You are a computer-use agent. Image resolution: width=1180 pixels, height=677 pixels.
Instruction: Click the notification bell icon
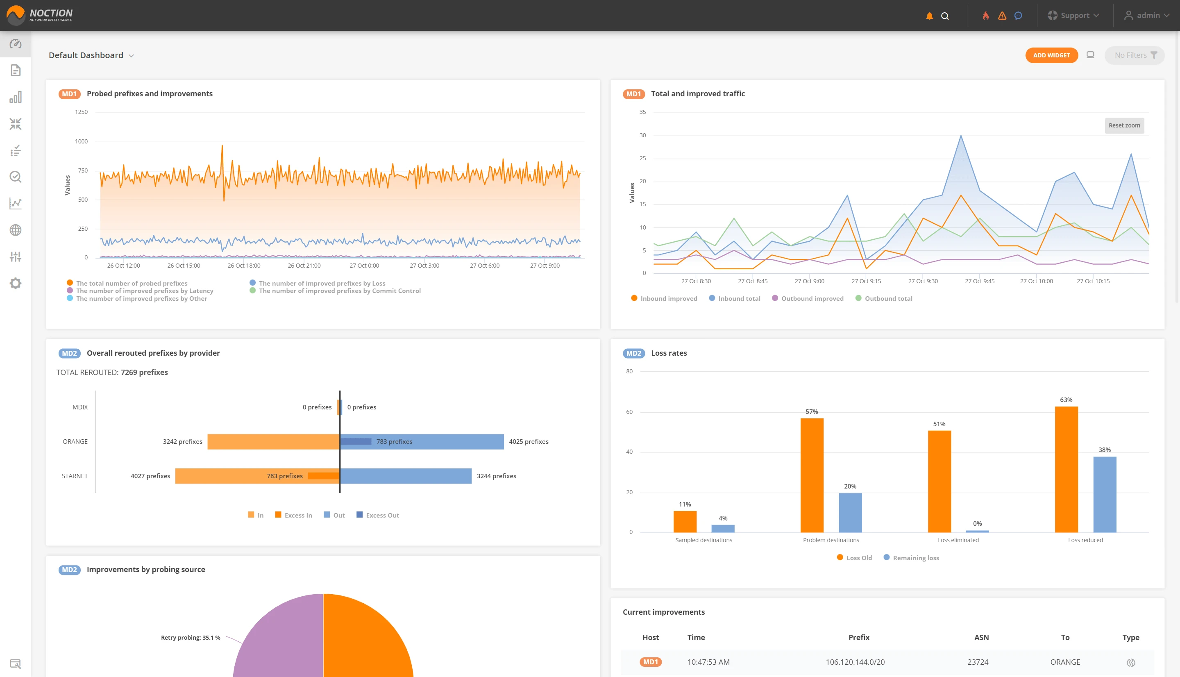tap(930, 15)
